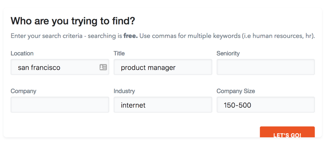Select the Company Size field showing 150-500
The height and width of the screenshot is (144, 328).
tap(266, 105)
